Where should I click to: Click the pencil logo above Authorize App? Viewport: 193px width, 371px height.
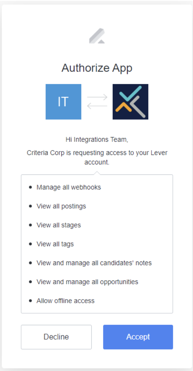(96, 35)
